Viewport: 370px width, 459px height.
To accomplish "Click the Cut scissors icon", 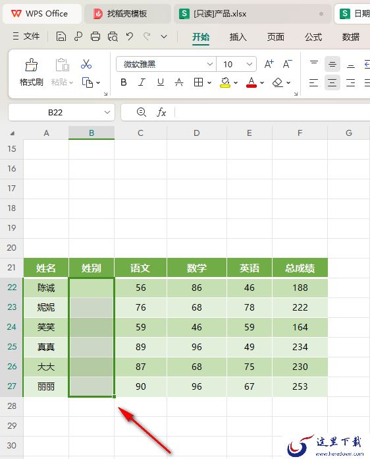I will click(x=86, y=64).
